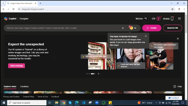
Task: Open Task View on taskbar
Action: [50, 103]
